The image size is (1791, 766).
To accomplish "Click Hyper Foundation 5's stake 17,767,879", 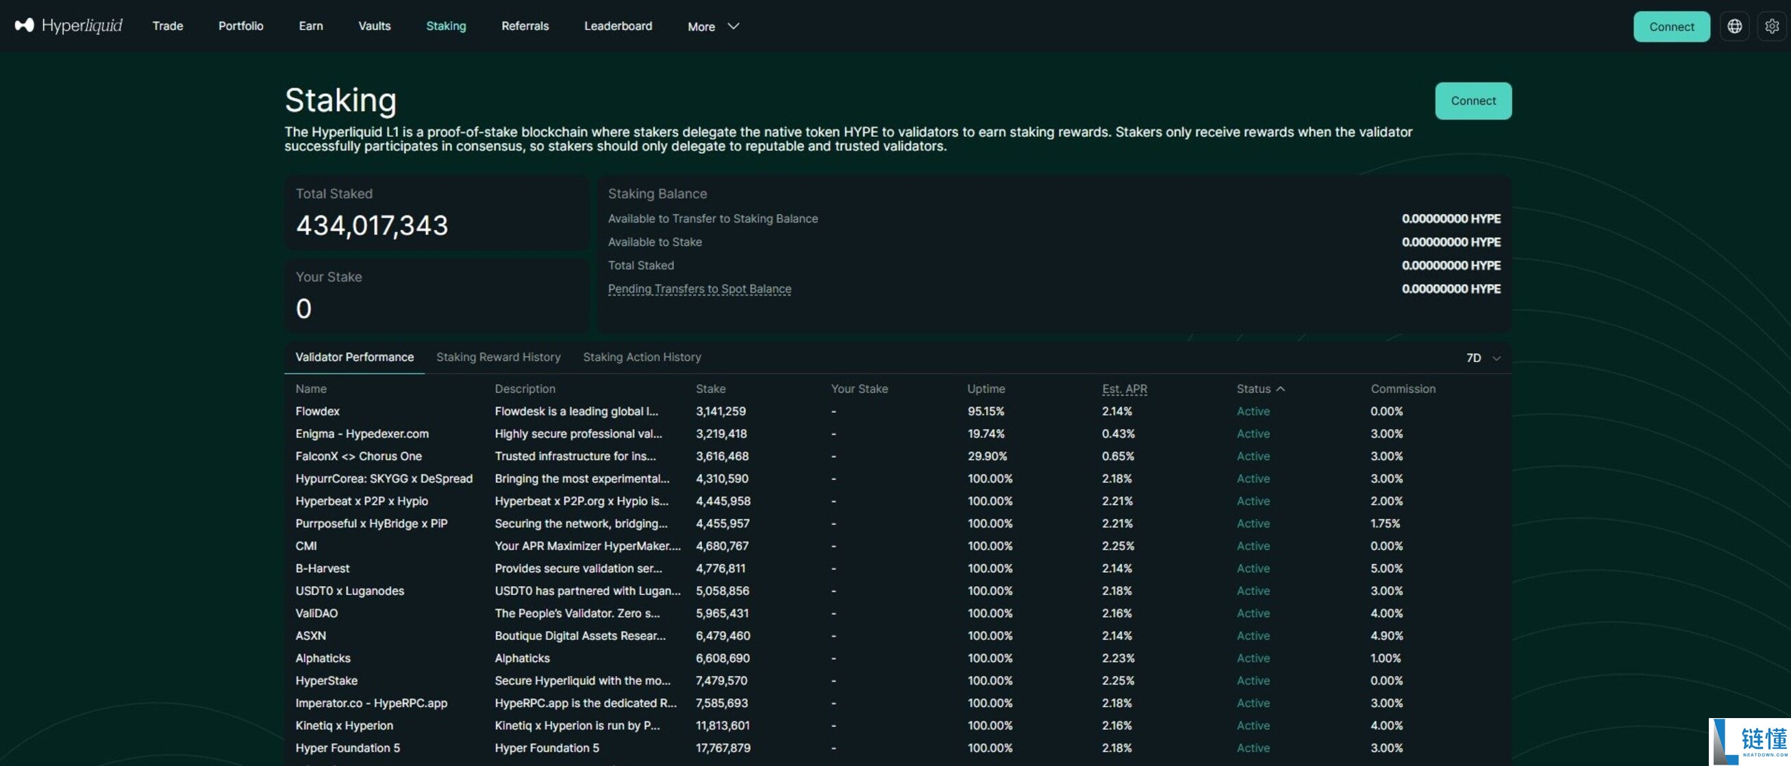I will pos(723,748).
